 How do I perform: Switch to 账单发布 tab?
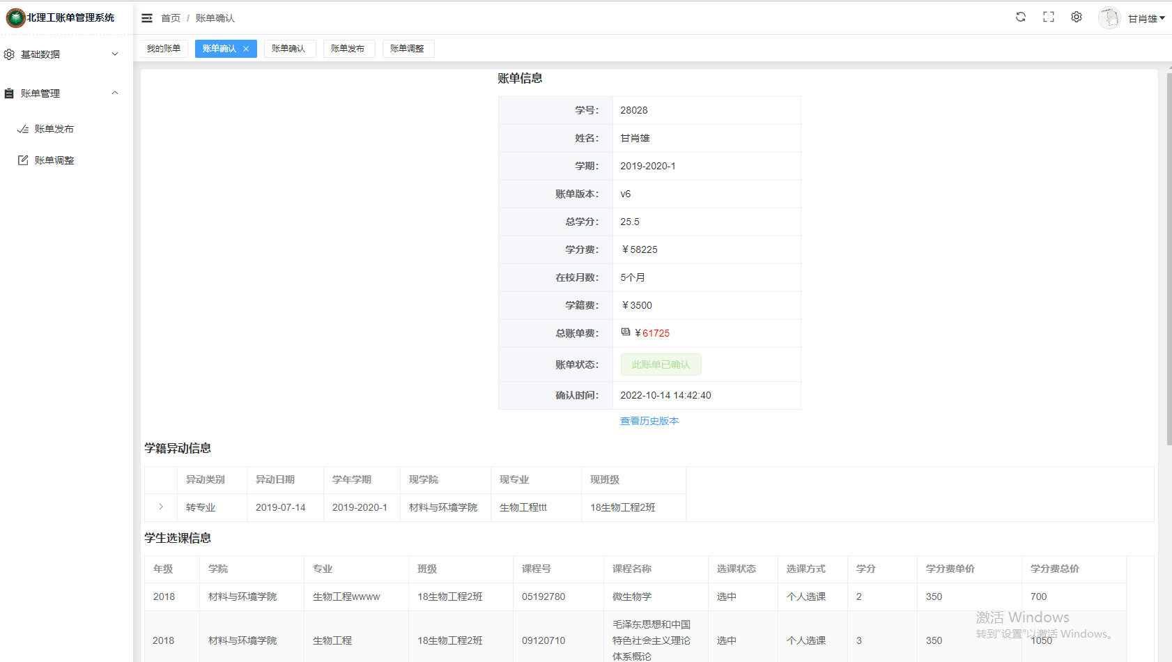point(348,49)
